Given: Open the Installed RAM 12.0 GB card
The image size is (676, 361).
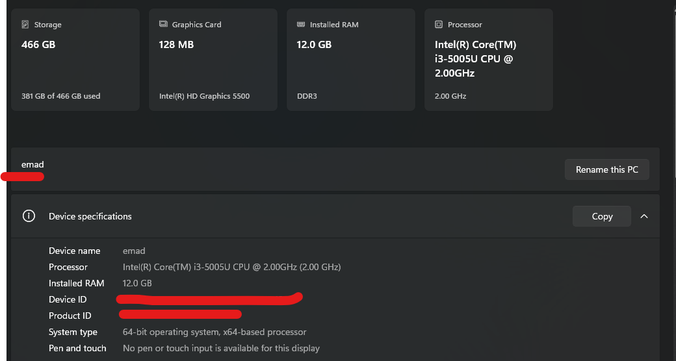Looking at the screenshot, I should (x=351, y=60).
